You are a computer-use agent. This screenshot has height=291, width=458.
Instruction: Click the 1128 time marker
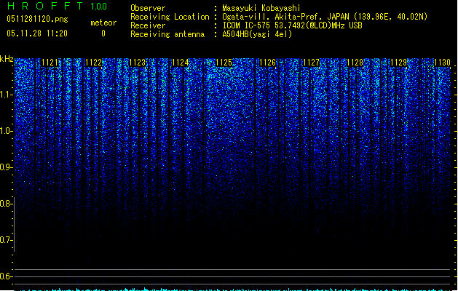pos(355,63)
